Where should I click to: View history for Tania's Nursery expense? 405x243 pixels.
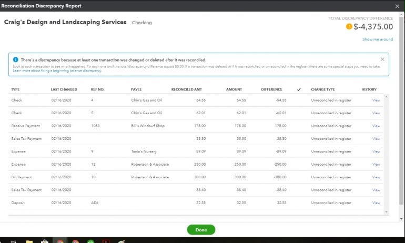click(x=376, y=151)
